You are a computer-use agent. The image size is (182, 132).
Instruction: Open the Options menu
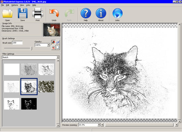coord(15,5)
